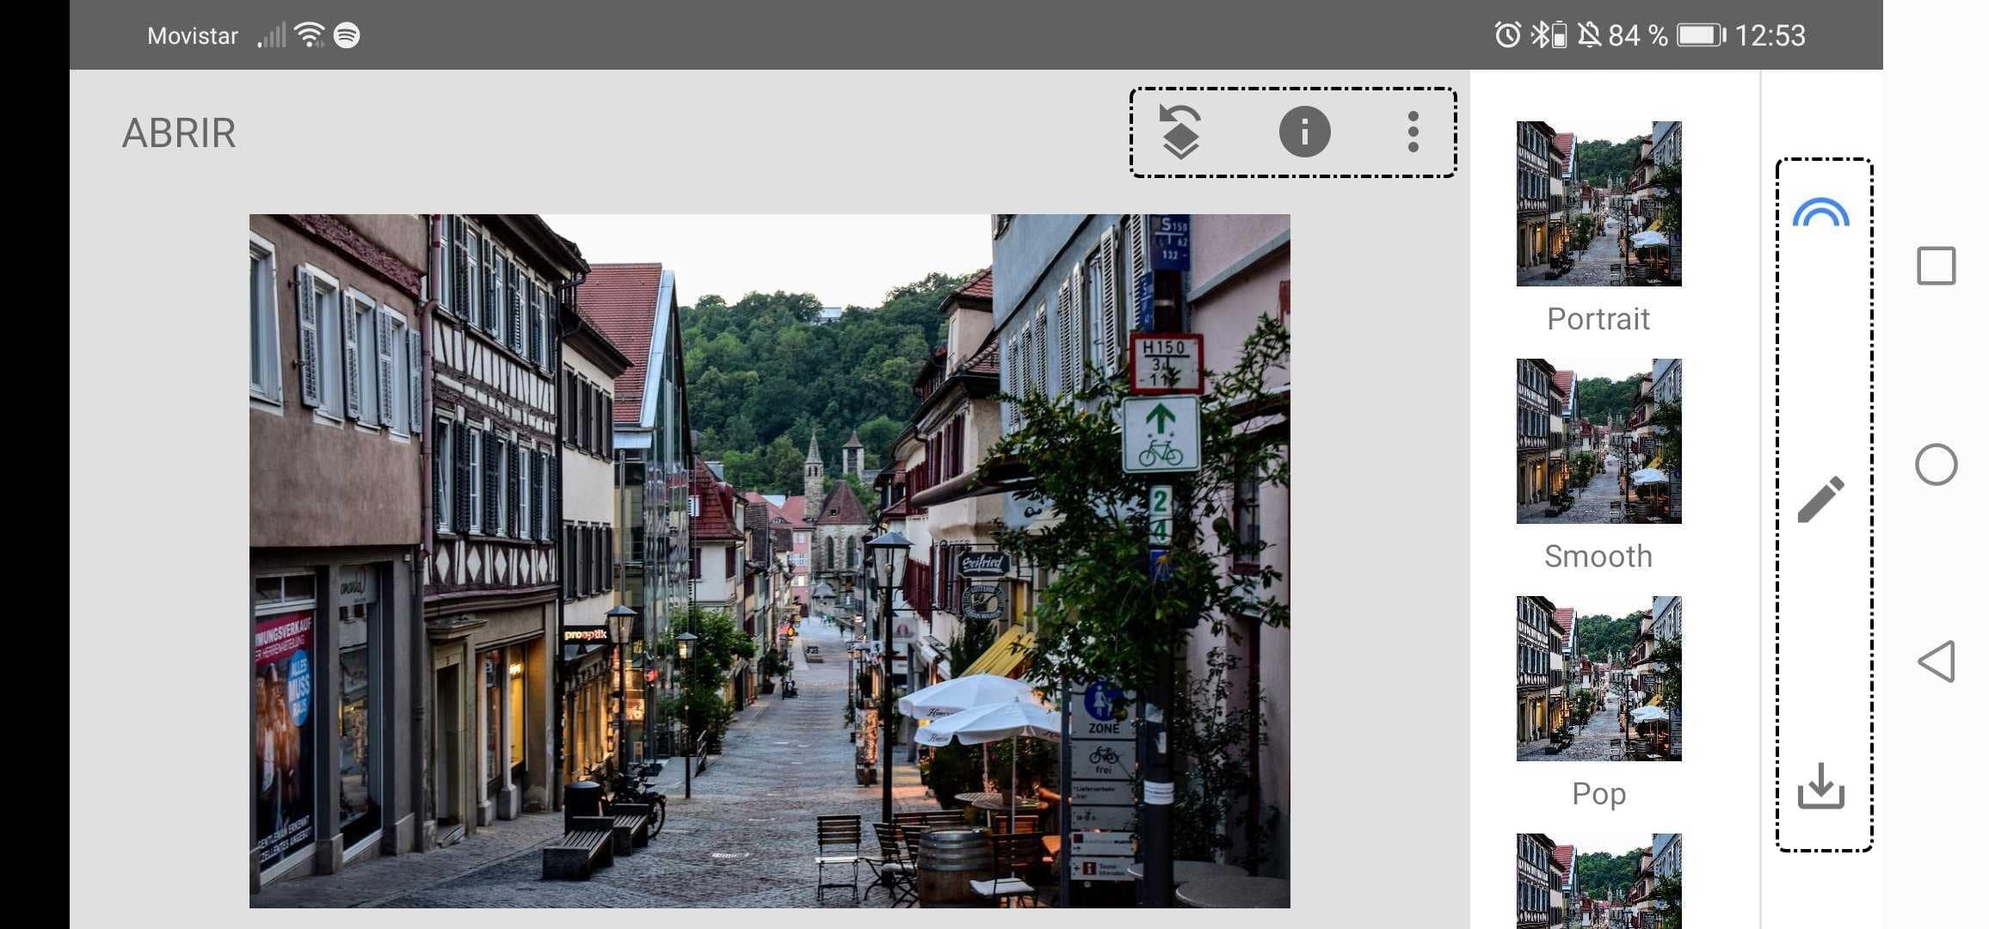Image resolution: width=1989 pixels, height=929 pixels.
Task: Tap the Spotify icon in status bar
Action: [x=348, y=34]
